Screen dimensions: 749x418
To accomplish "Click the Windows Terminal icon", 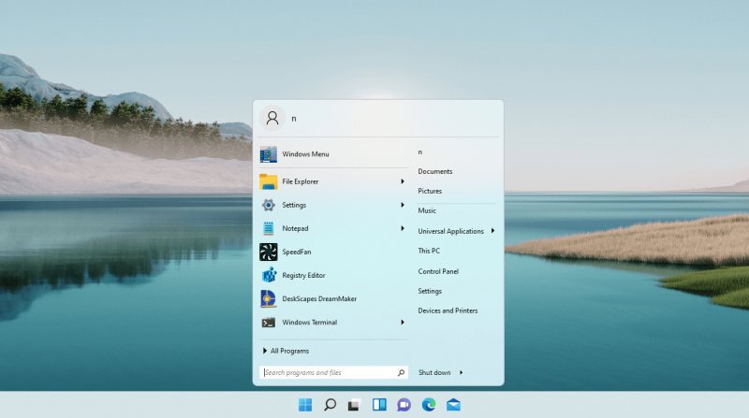I will 268,323.
